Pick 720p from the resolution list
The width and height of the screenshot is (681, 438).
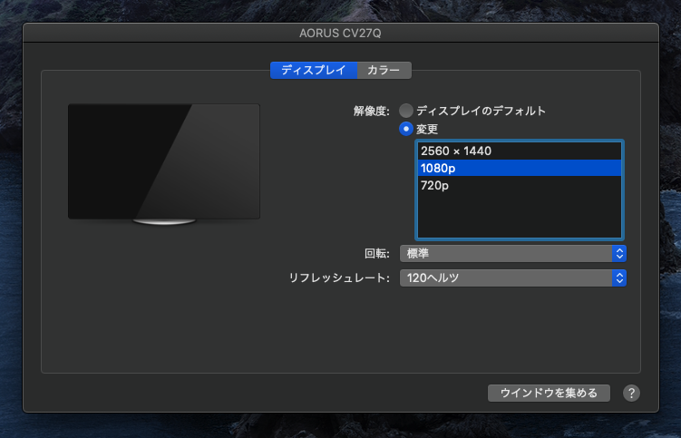click(520, 186)
